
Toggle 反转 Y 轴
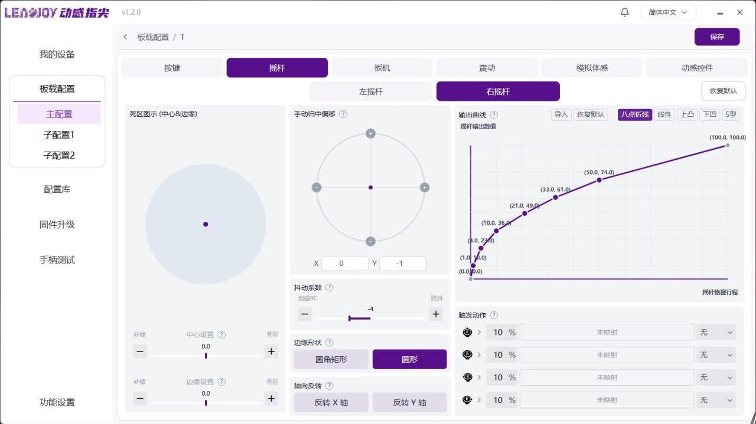click(x=409, y=403)
